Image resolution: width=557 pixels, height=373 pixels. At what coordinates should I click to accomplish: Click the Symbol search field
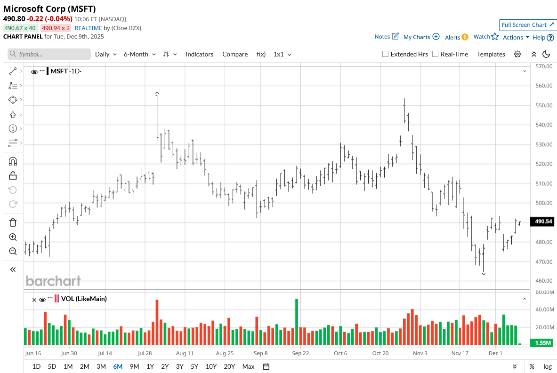pos(49,54)
